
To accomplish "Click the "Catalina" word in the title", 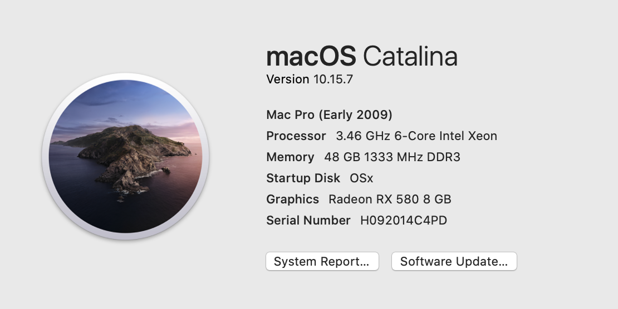I will (x=410, y=57).
